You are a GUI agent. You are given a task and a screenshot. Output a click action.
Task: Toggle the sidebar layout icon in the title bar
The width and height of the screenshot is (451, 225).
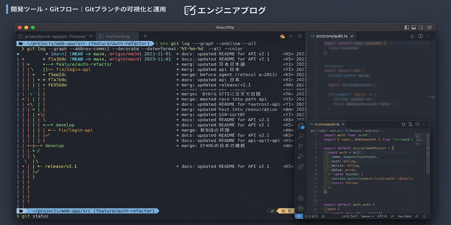point(406,27)
